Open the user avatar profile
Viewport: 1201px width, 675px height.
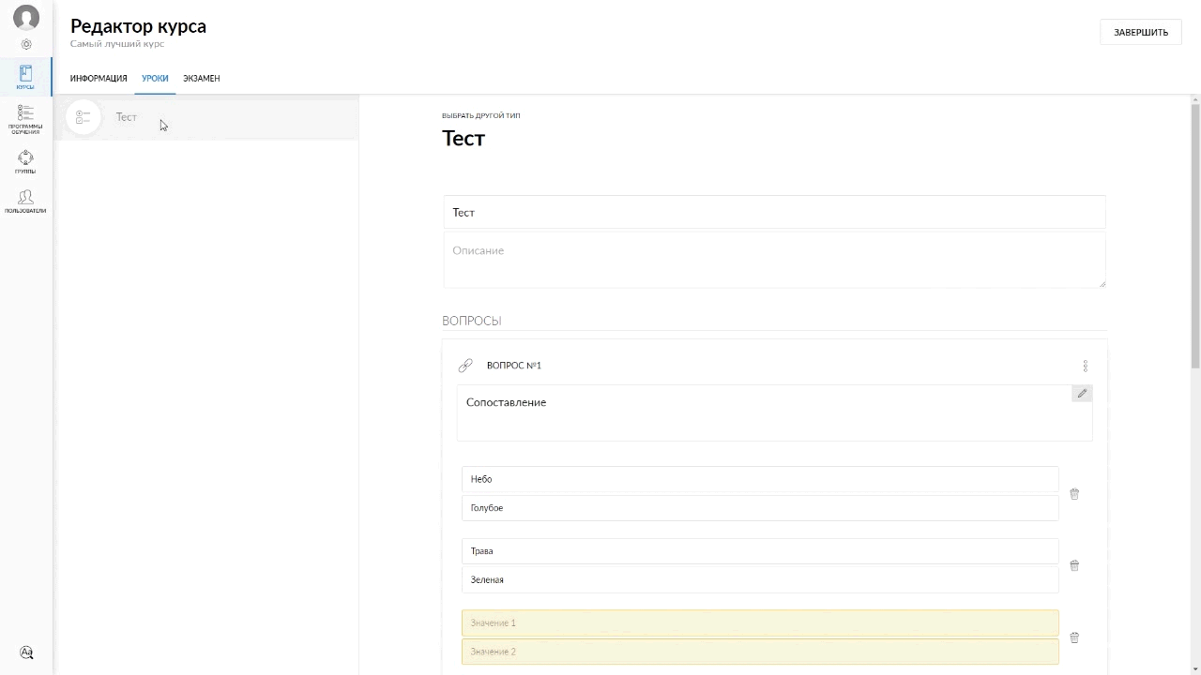point(26,18)
